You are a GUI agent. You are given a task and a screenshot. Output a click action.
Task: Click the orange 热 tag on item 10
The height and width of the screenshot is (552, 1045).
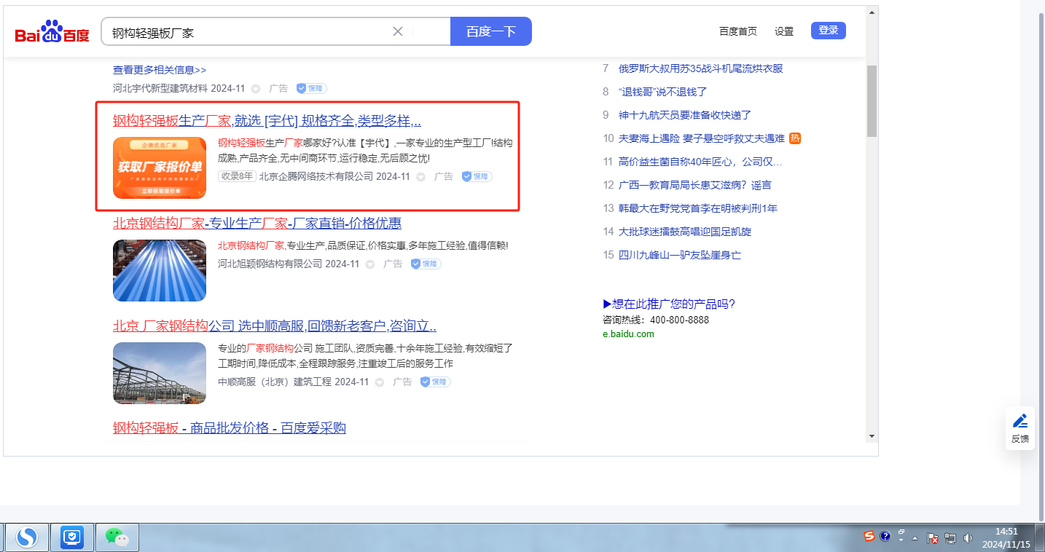click(x=795, y=138)
